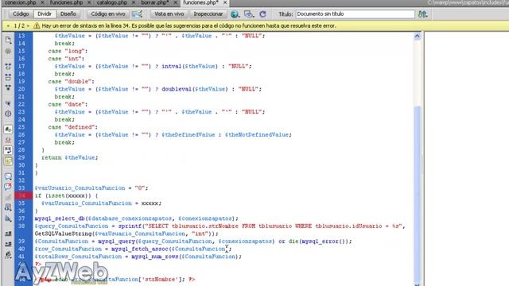
Task: Click 'intval' on line 17
Action: 172,66
